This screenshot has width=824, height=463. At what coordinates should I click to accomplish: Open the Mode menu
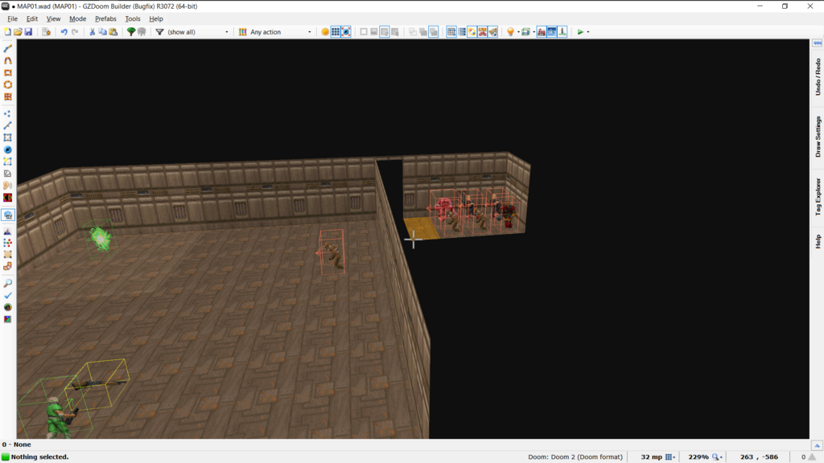pyautogui.click(x=77, y=18)
